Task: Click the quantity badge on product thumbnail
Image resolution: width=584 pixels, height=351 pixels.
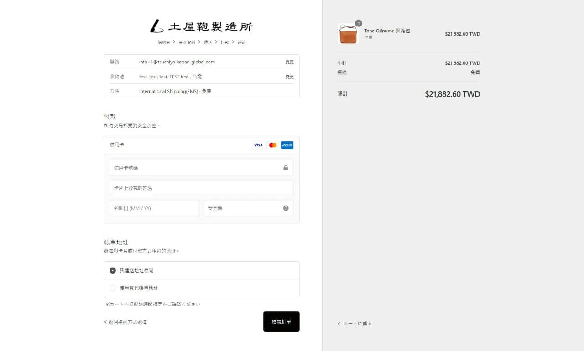Action: pyautogui.click(x=359, y=23)
